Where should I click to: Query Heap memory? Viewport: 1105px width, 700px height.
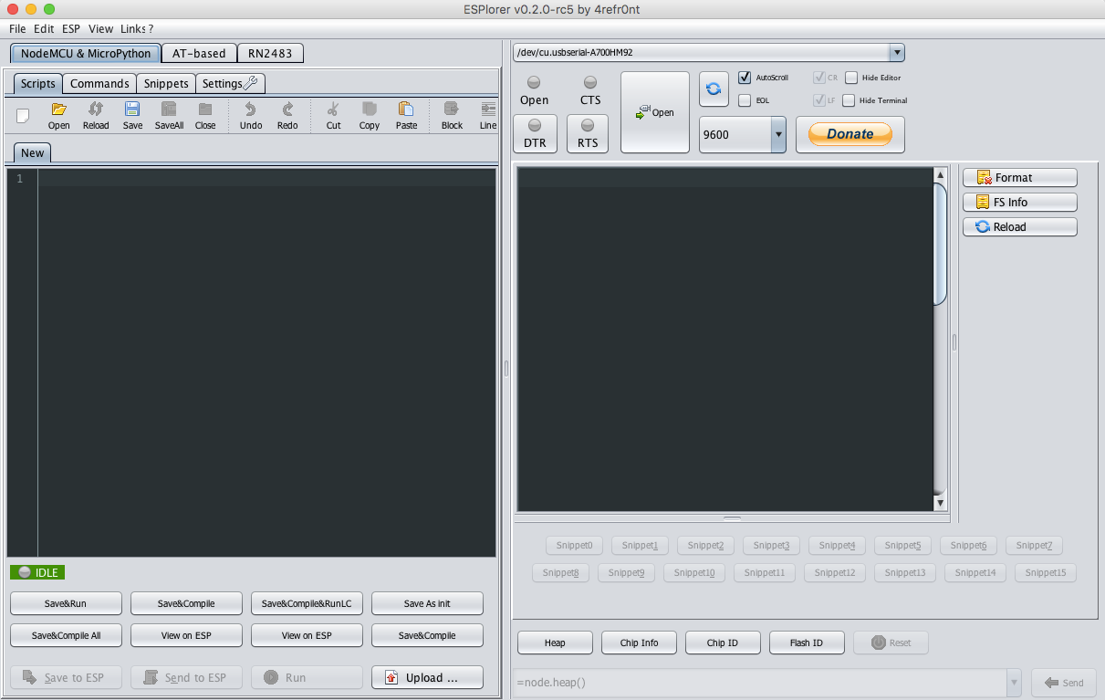(x=555, y=643)
